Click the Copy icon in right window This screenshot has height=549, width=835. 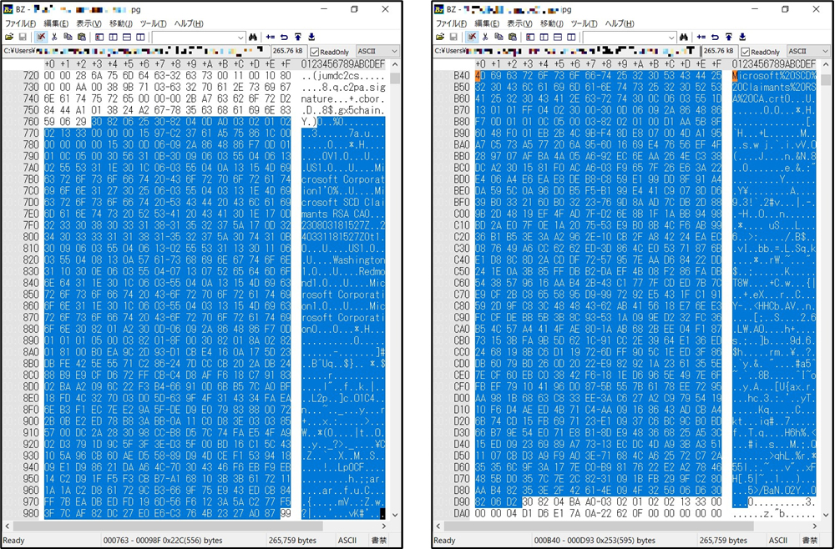(x=498, y=38)
